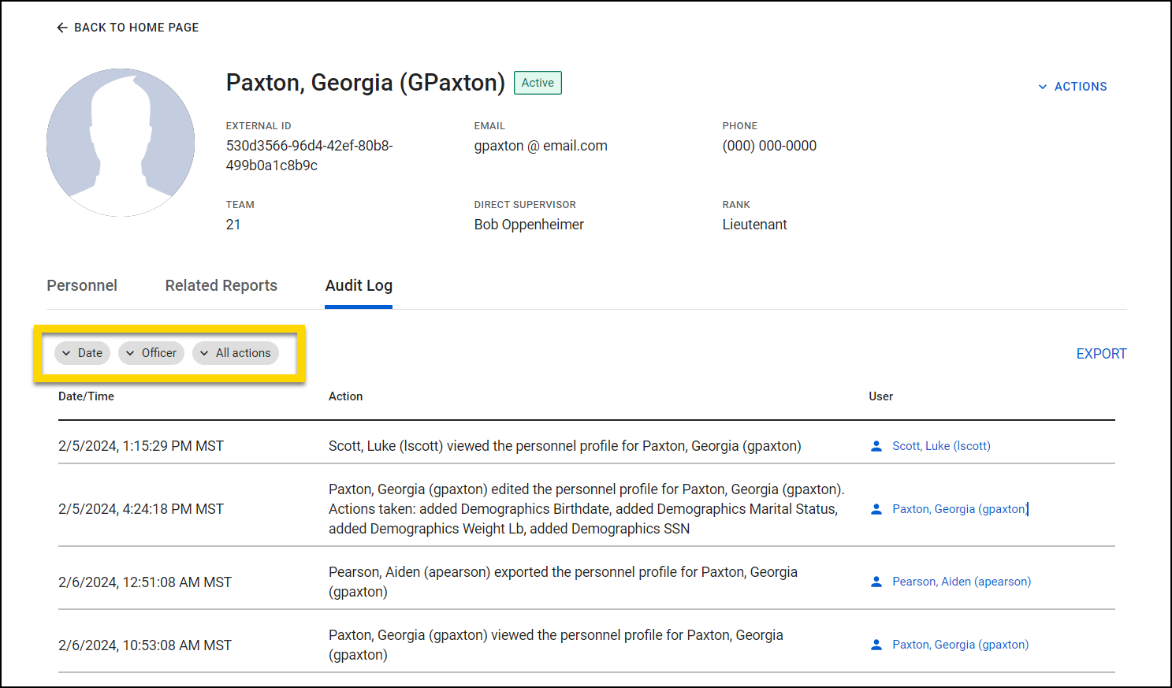Screen dimensions: 1172x688
Task: Click BACK TO HOME PAGE text
Action: click(x=136, y=27)
